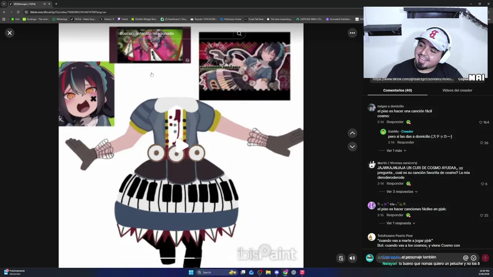
Task: Open the PreSonus Home bookmark
Action: coord(230,19)
